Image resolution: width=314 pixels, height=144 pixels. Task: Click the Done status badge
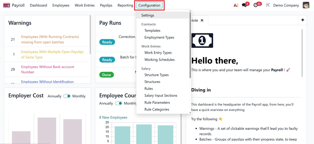coord(106,75)
